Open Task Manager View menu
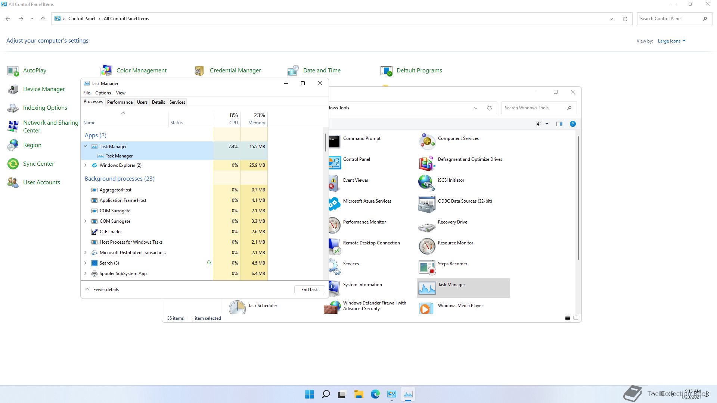The height and width of the screenshot is (403, 717). click(x=121, y=93)
